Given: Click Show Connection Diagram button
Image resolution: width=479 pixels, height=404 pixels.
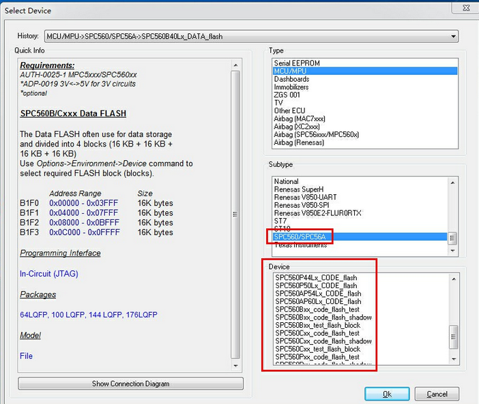Looking at the screenshot, I should [x=131, y=384].
